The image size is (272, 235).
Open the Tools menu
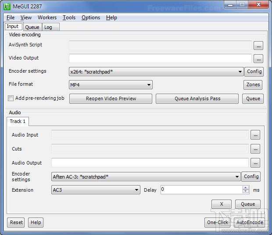coord(69,18)
